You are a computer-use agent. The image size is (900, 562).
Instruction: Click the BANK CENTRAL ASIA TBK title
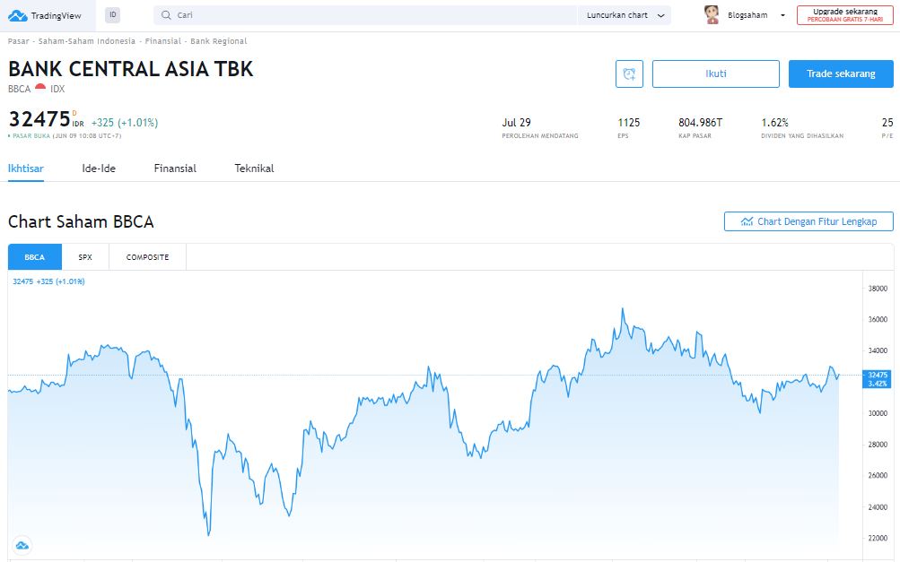131,69
